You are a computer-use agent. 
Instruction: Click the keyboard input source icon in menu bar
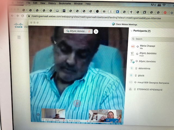pos(159,5)
